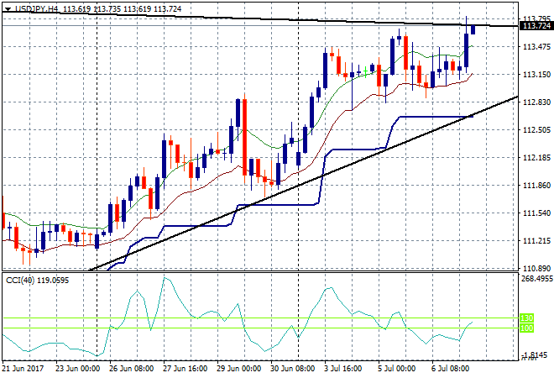Click the green 100 level label
The image size is (554, 378).
526,328
